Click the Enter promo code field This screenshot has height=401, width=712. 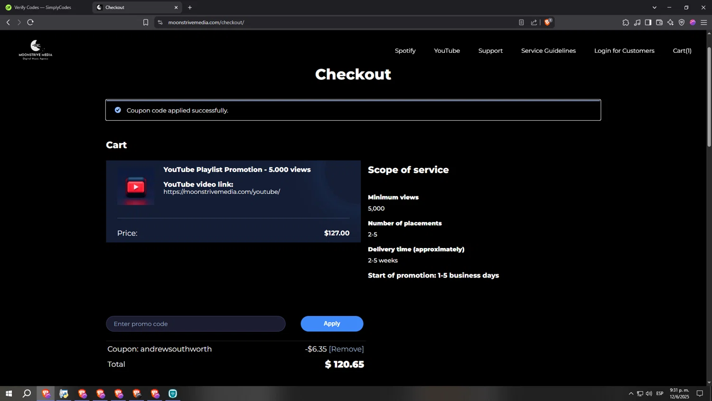pyautogui.click(x=196, y=324)
